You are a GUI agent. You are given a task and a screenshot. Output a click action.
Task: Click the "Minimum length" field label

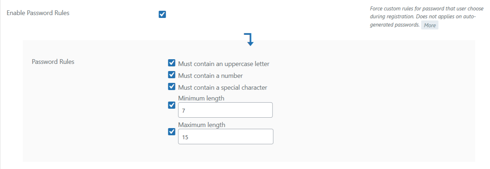coord(201,98)
